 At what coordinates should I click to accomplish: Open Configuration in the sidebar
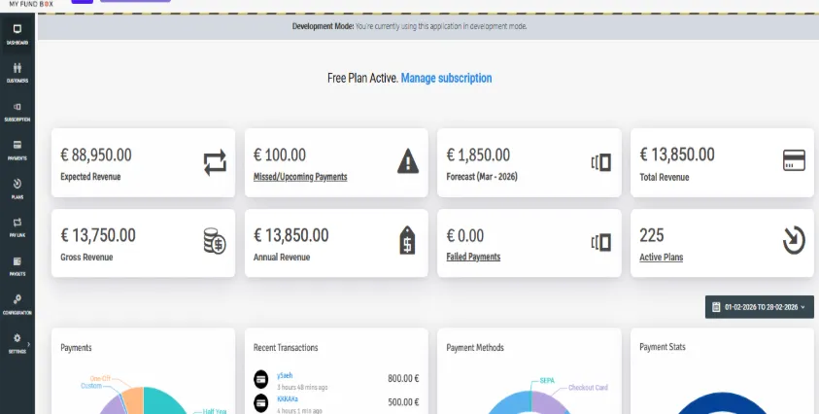[17, 305]
